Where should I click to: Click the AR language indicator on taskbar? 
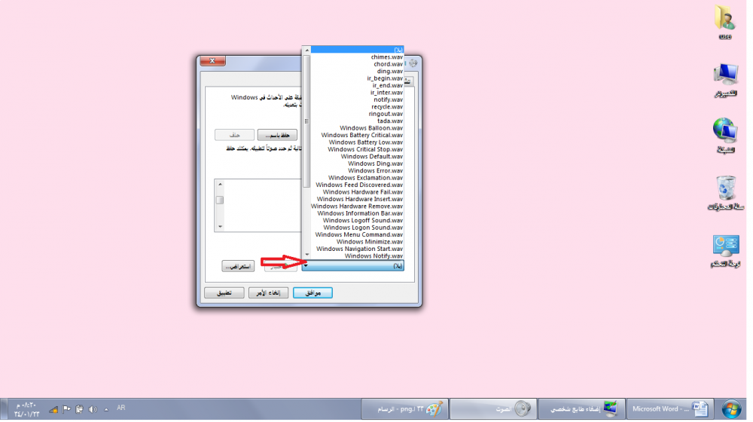[120, 408]
